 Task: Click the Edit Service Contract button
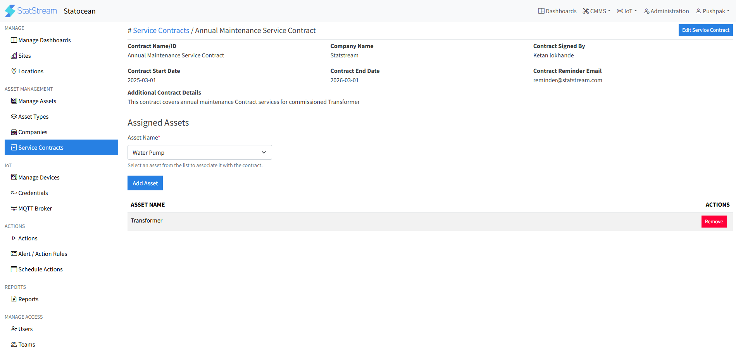[705, 30]
